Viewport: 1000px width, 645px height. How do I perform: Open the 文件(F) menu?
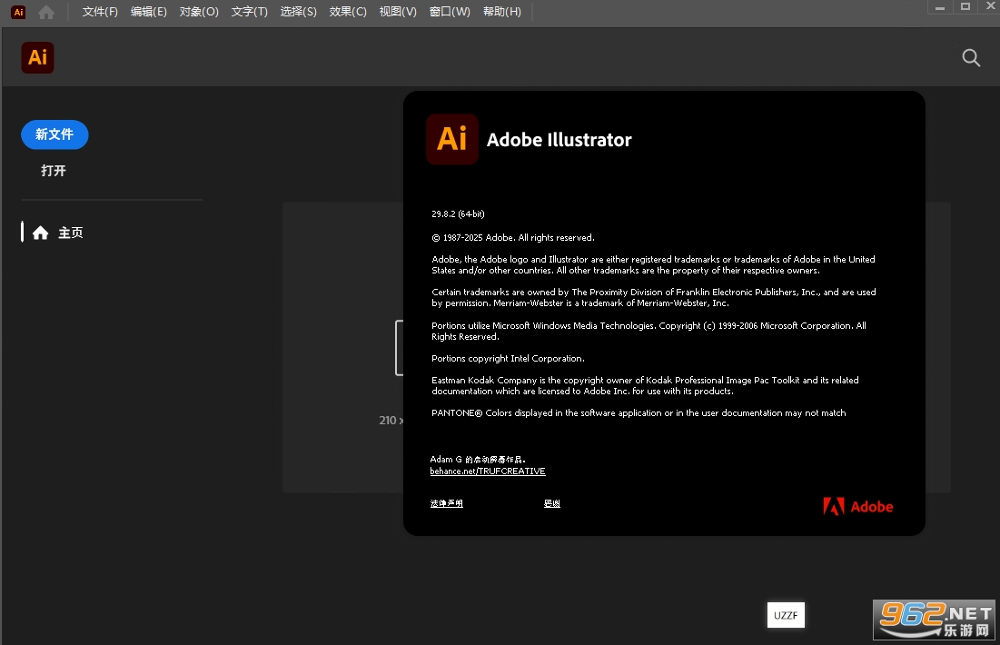(x=100, y=12)
